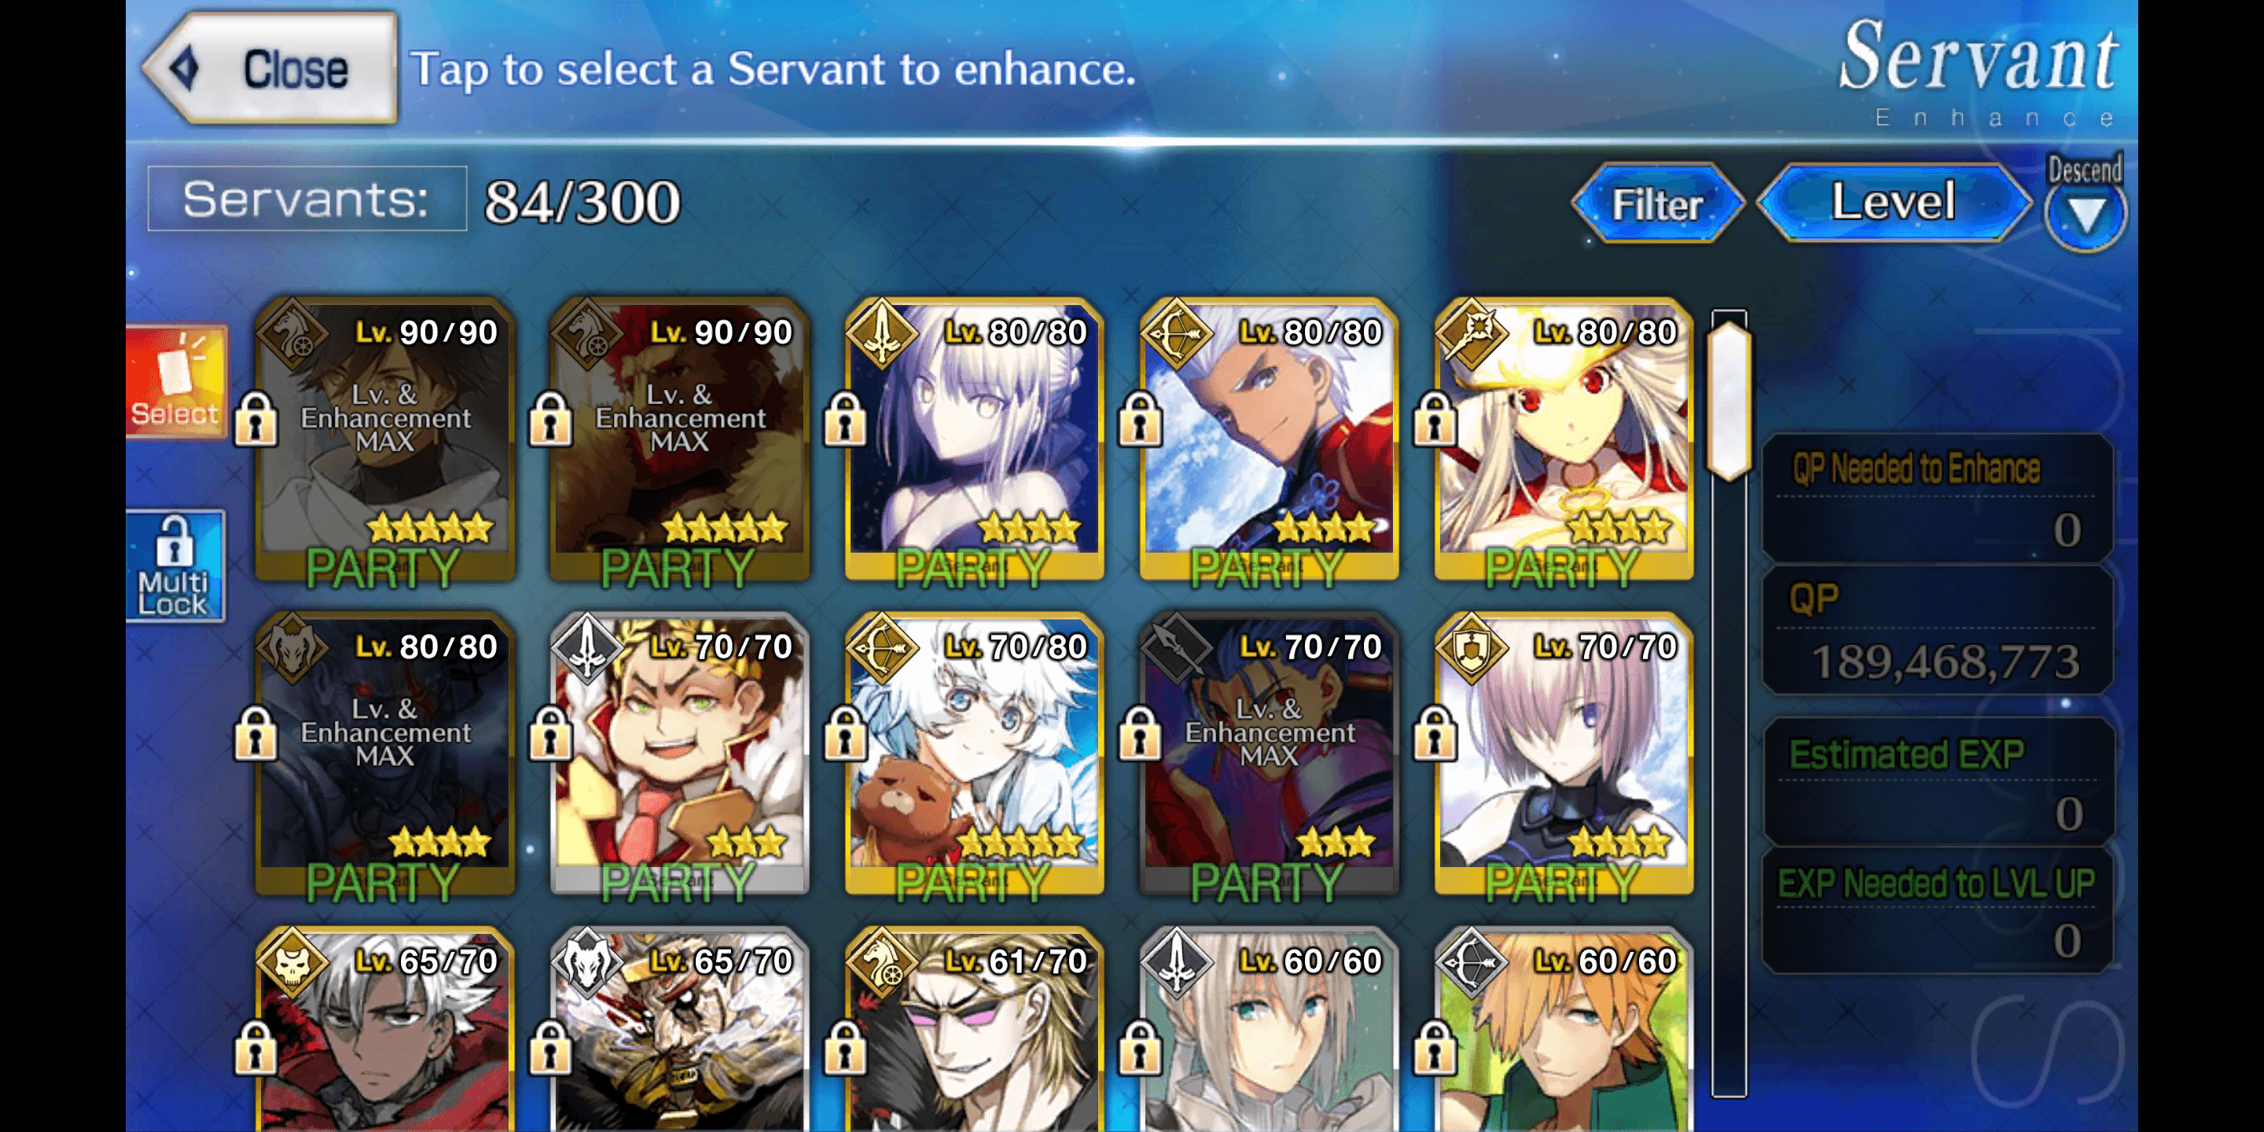Select the Lv. 80/80 Archer servant card
Screen dimensions: 2264x1132
(1268, 439)
